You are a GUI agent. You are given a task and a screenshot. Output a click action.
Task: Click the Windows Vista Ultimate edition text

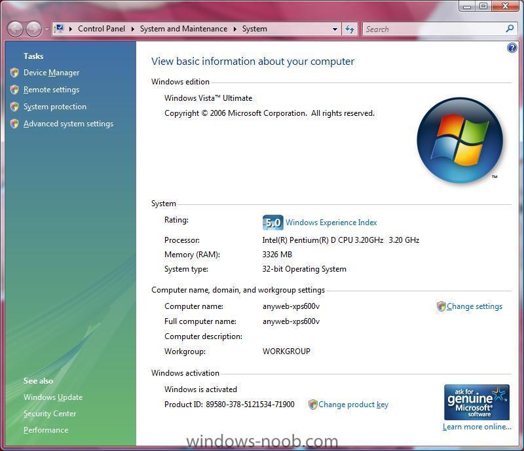208,98
